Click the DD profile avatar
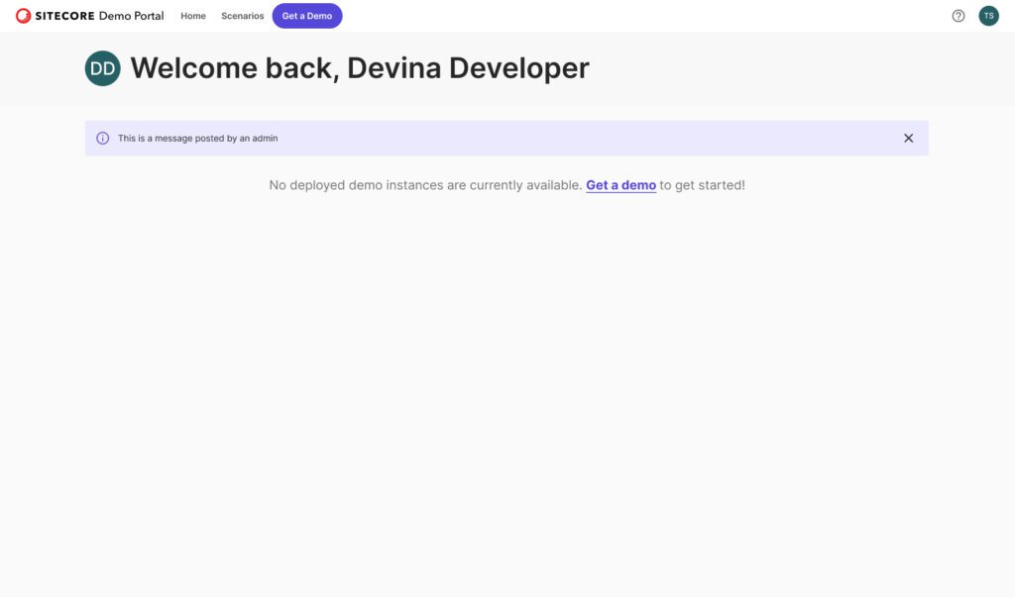1015x597 pixels. (102, 68)
